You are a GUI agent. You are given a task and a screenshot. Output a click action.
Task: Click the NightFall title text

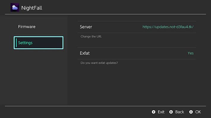tap(32, 8)
